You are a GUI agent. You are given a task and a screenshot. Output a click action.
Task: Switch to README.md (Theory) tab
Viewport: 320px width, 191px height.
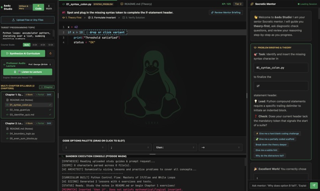click(x=136, y=4)
